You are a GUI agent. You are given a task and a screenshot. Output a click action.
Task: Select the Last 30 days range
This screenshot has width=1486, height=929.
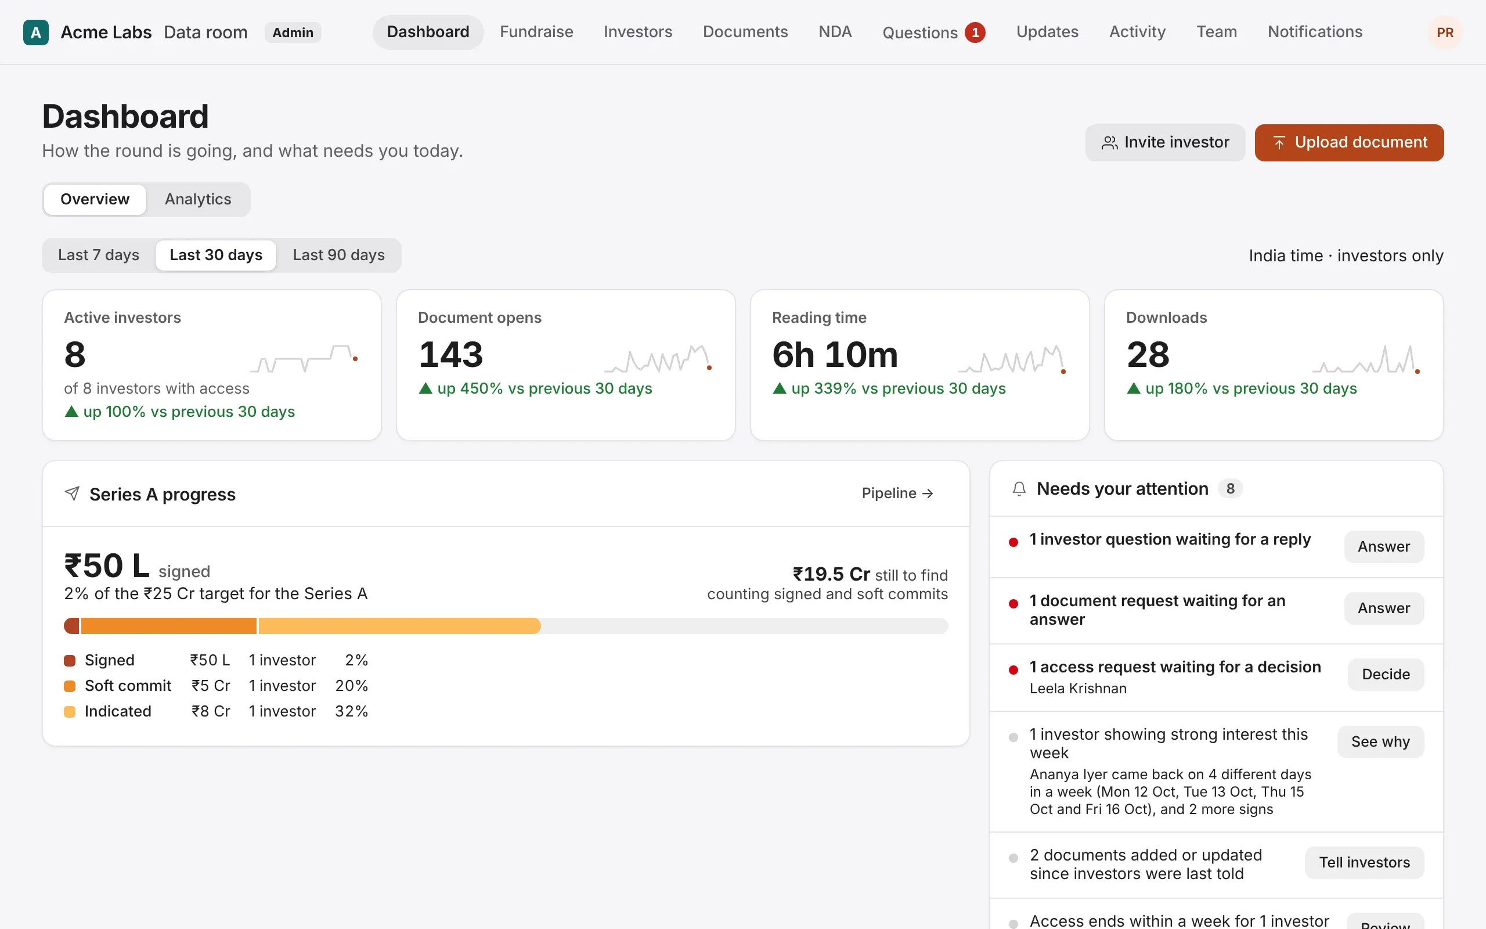point(216,255)
